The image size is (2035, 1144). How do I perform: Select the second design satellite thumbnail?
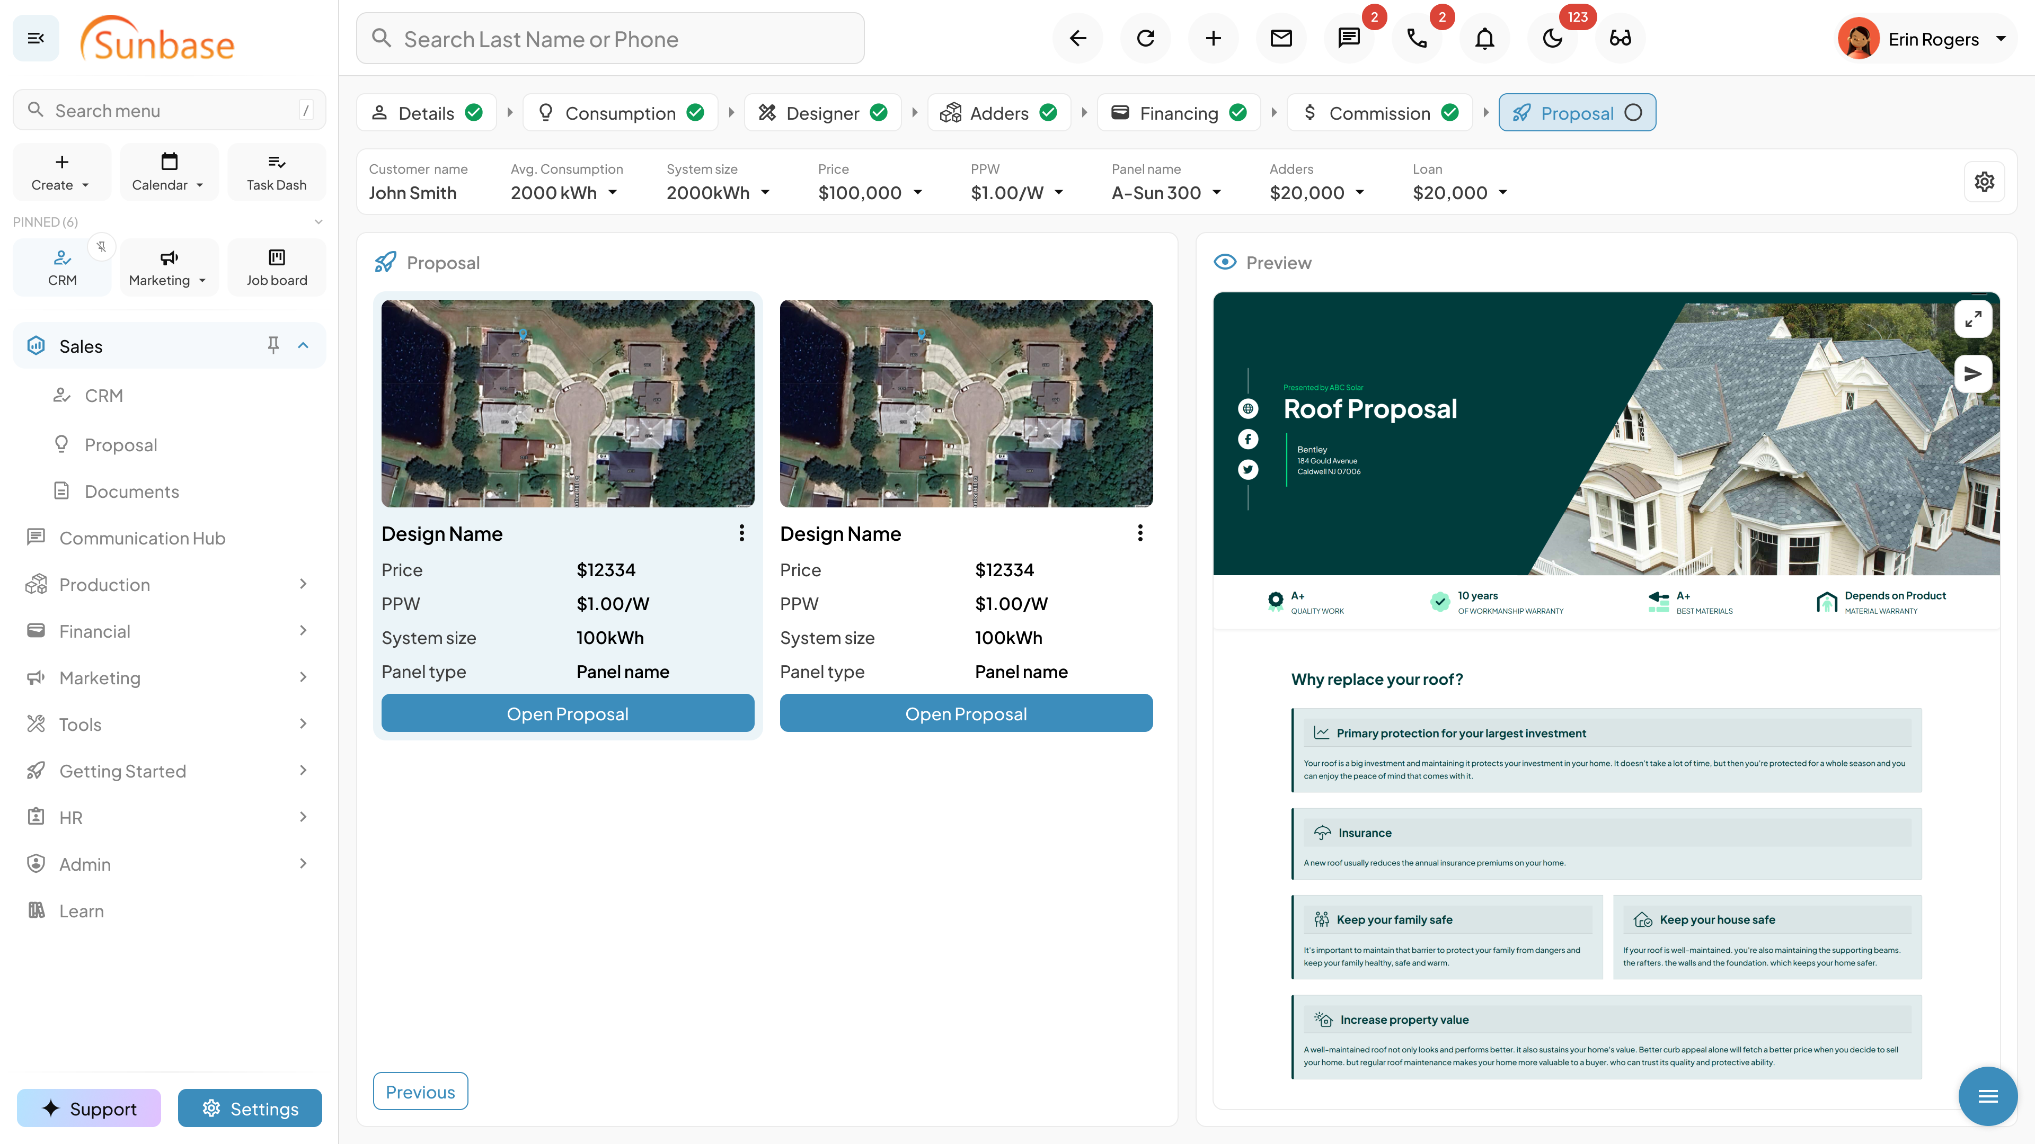coord(966,404)
